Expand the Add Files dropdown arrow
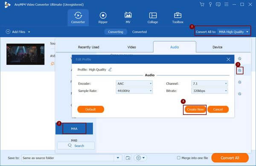The width and height of the screenshot is (256, 166). point(29,32)
